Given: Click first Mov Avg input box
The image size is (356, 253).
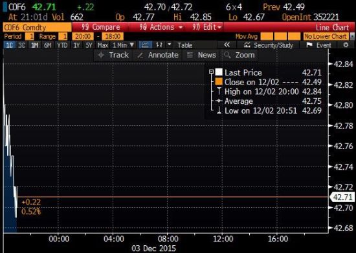Looking at the screenshot, I should (267, 36).
